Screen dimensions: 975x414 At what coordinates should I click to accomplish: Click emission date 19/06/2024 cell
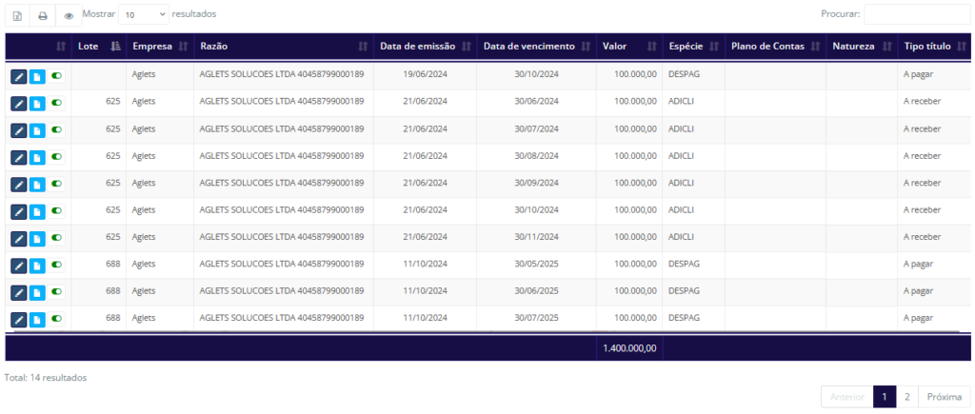click(x=426, y=74)
